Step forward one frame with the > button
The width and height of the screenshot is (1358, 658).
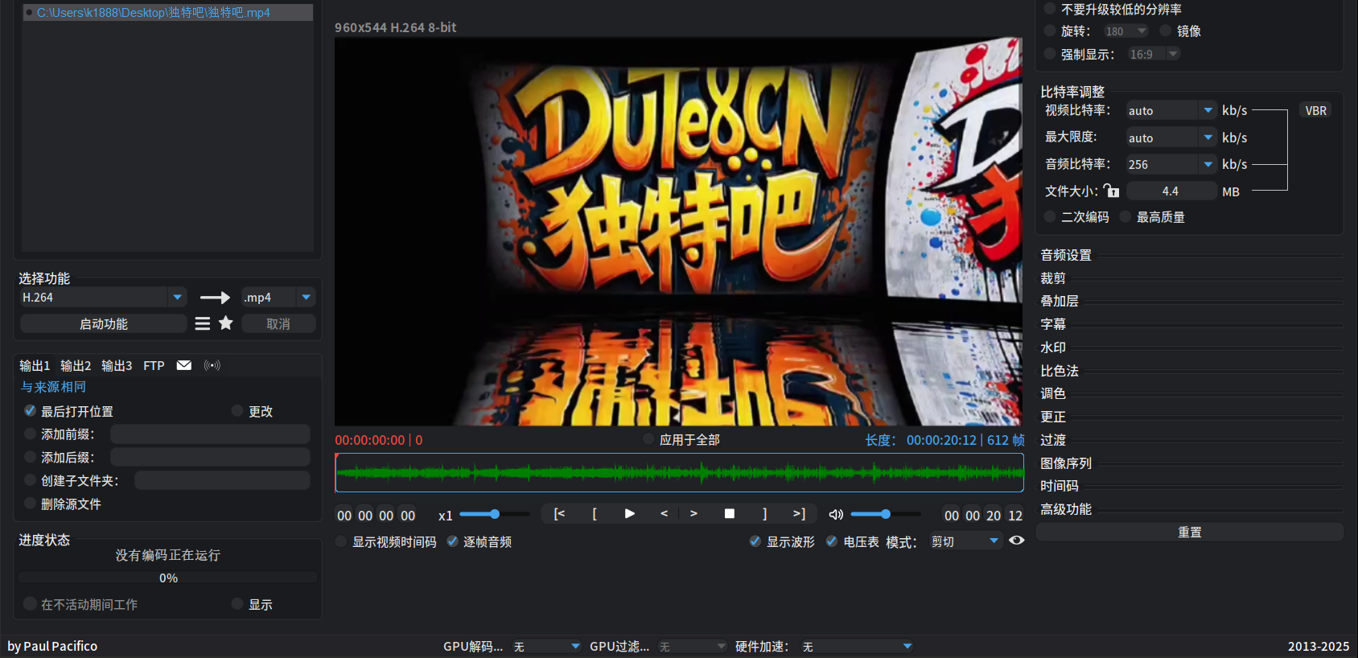693,513
